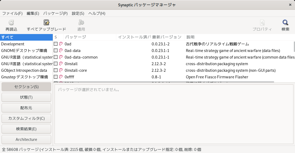Sort by the 最新バージョン column header
This screenshot has width=295, height=153.
167,37
